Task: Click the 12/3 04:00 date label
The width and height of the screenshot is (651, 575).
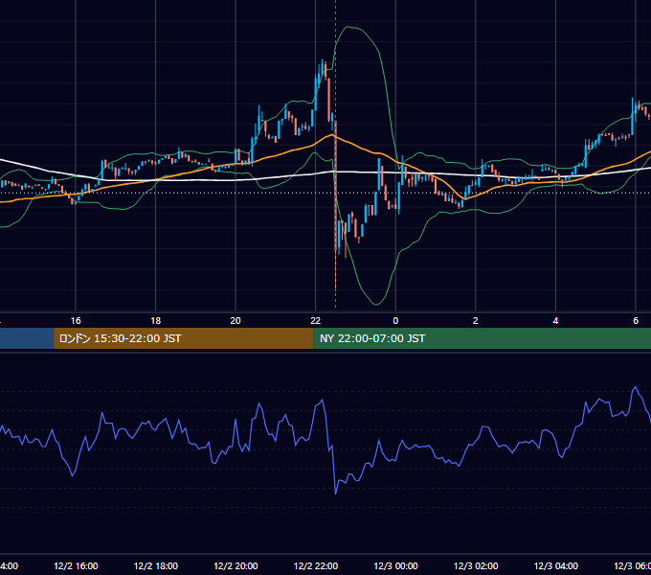Action: [556, 566]
